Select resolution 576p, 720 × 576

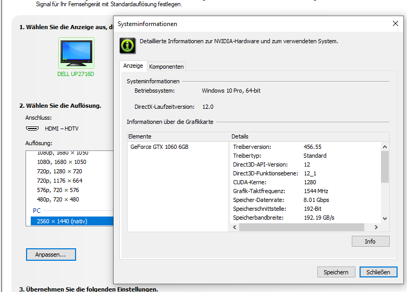tap(58, 190)
